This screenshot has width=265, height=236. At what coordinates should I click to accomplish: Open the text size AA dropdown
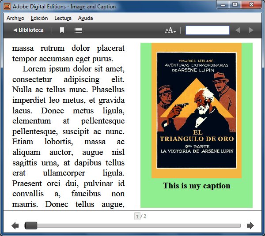tap(170, 30)
